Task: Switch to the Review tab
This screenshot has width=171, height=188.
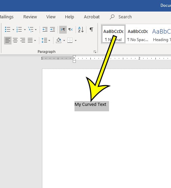Action: pos(30,17)
